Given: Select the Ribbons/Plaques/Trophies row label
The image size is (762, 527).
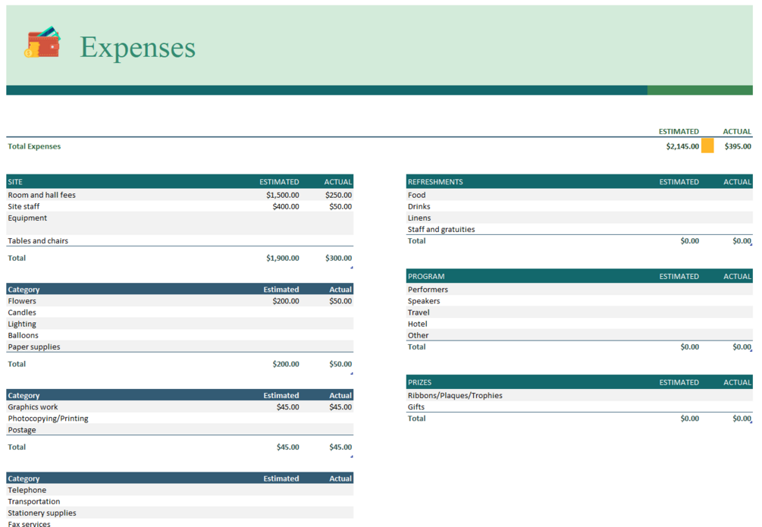Looking at the screenshot, I should [x=455, y=395].
